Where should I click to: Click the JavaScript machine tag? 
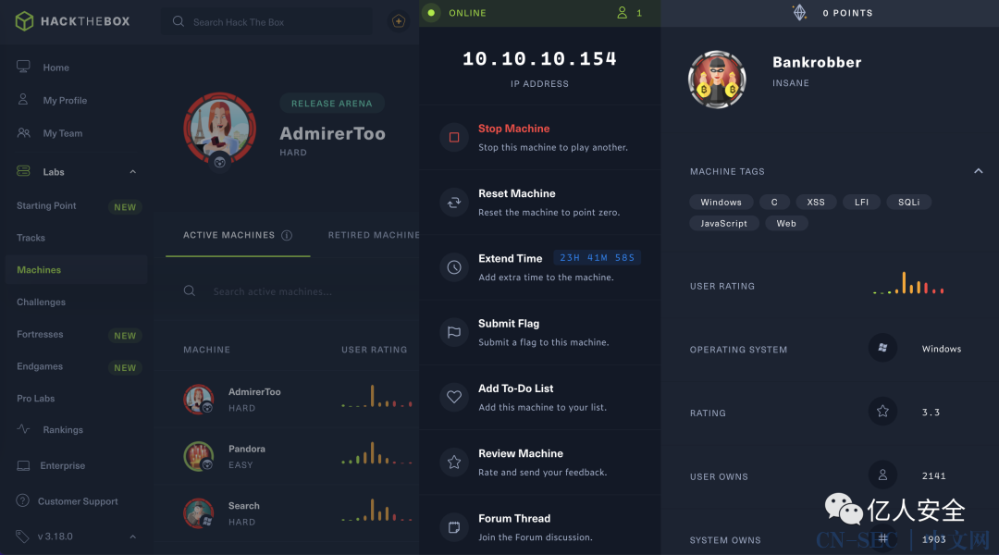tap(723, 223)
